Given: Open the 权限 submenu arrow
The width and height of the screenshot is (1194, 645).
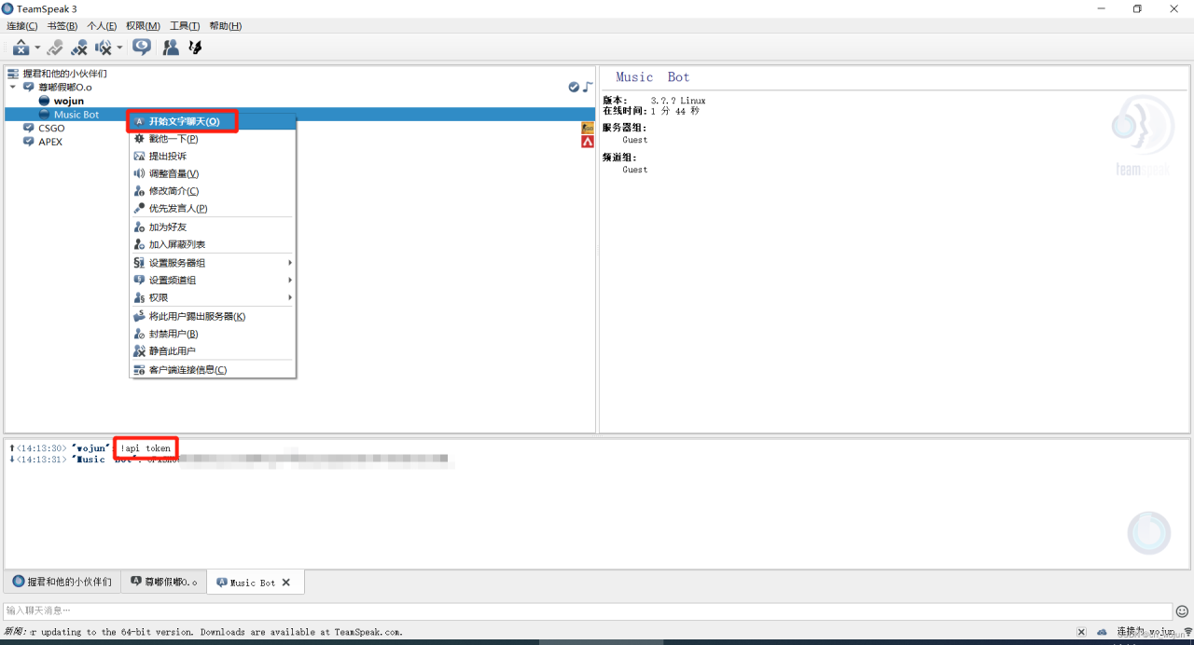Looking at the screenshot, I should click(x=288, y=297).
